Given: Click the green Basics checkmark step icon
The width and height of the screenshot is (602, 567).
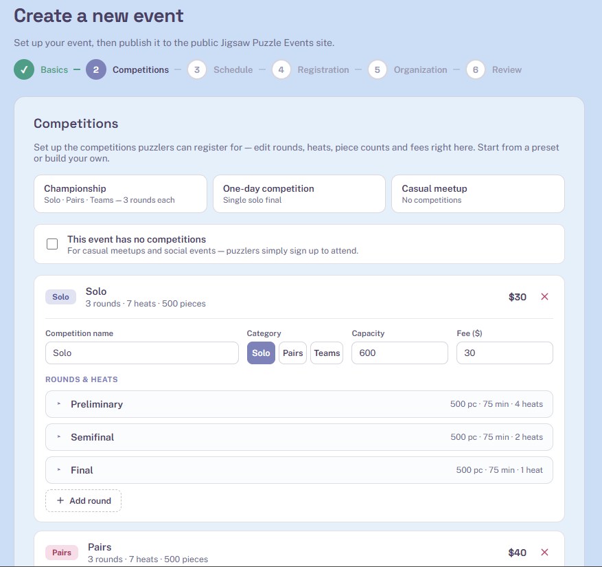Looking at the screenshot, I should [x=24, y=69].
